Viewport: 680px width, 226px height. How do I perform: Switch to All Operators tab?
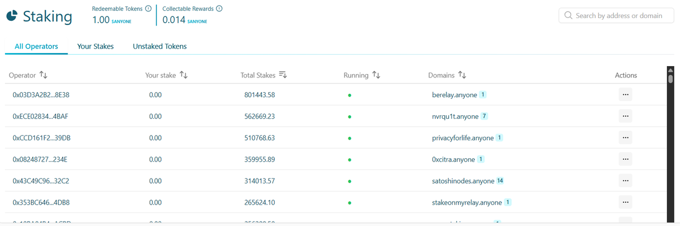[x=37, y=46]
